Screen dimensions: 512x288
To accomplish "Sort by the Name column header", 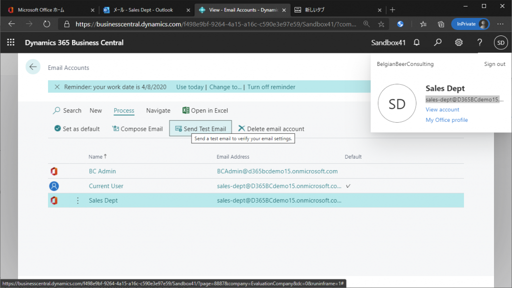I will (97, 157).
